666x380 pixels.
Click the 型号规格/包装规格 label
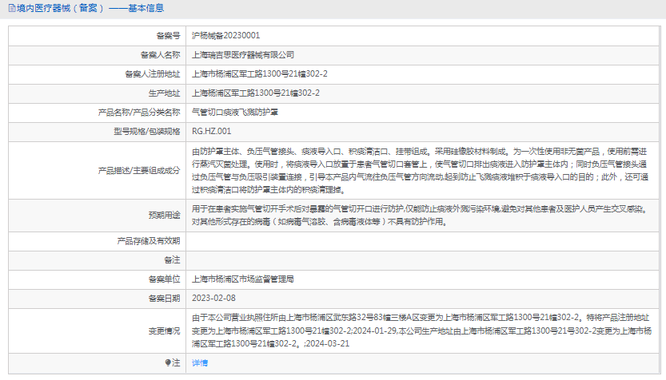click(147, 132)
